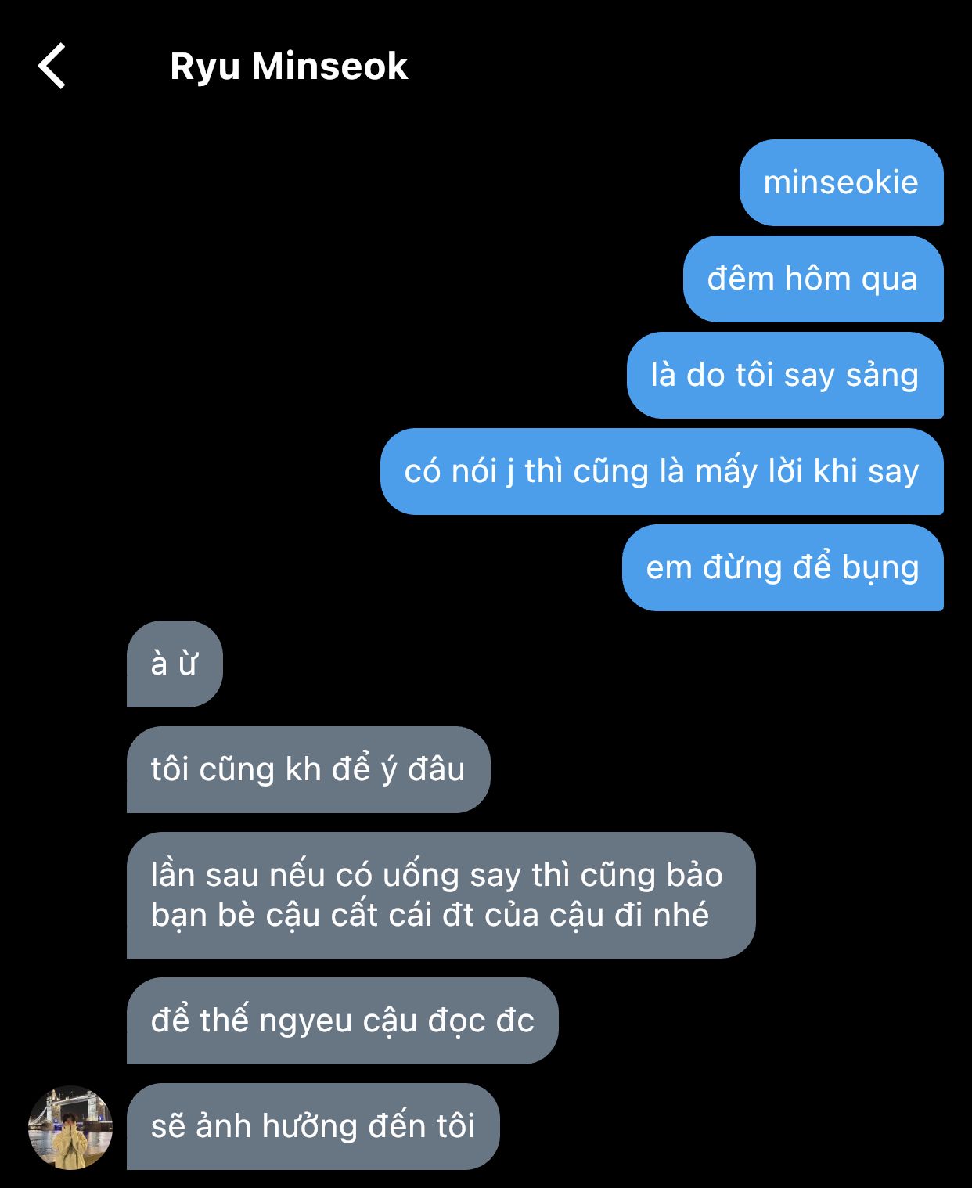Viewport: 972px width, 1188px height.
Task: Click the word 'bụng' in the blue bubble
Action: pyautogui.click(x=880, y=569)
